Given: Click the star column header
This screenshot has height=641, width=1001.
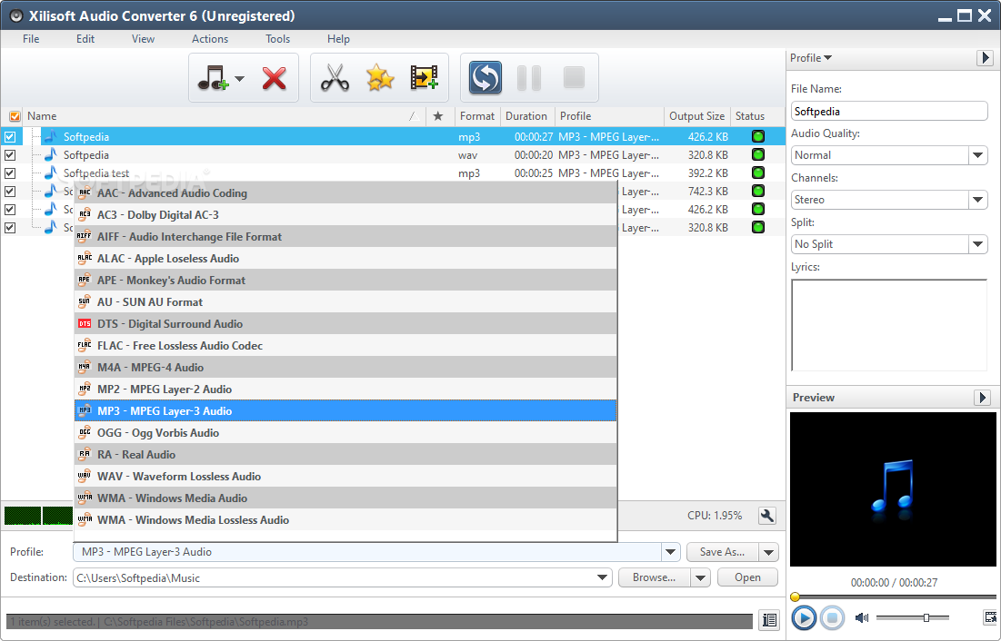Looking at the screenshot, I should coord(438,116).
